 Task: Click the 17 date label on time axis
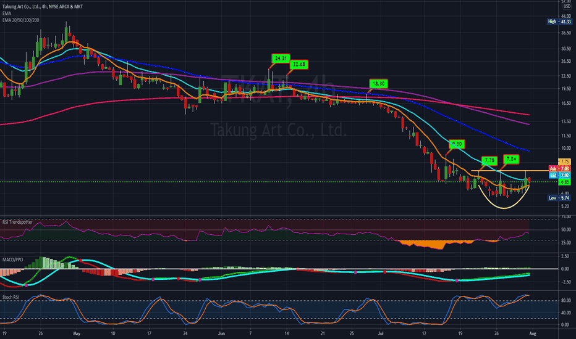pyautogui.click(x=149, y=333)
